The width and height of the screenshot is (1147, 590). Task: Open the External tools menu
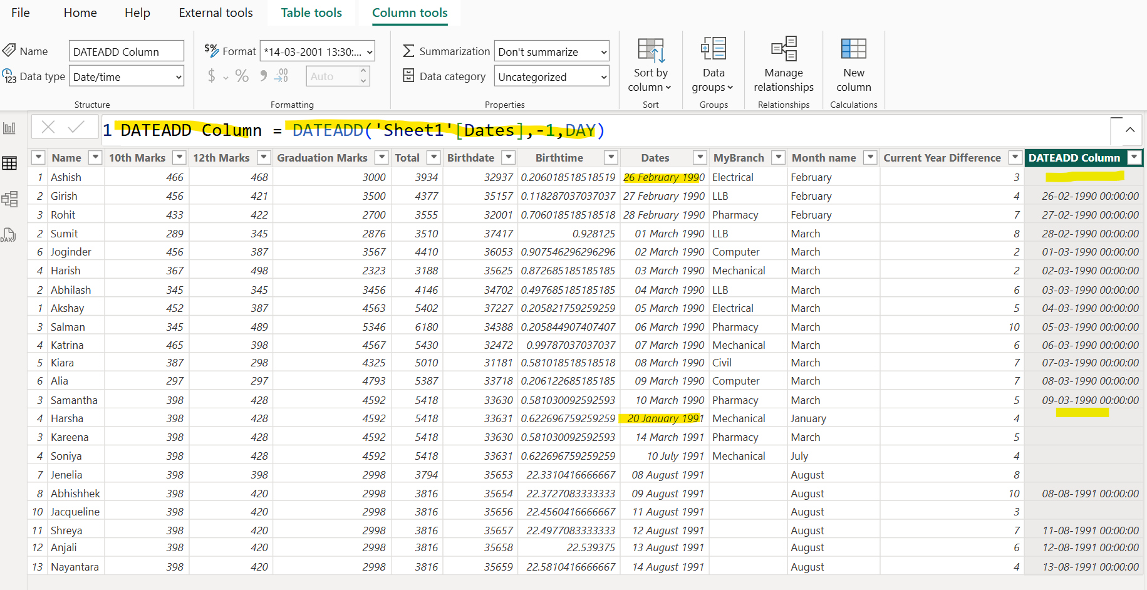(x=215, y=13)
